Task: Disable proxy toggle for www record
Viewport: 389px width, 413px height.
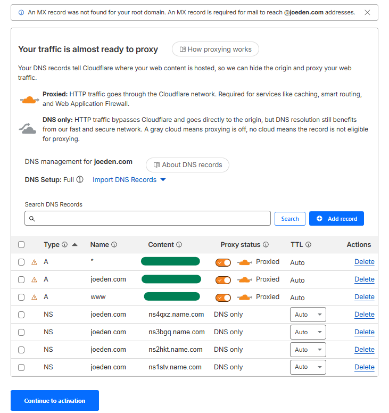Action: pyautogui.click(x=224, y=298)
